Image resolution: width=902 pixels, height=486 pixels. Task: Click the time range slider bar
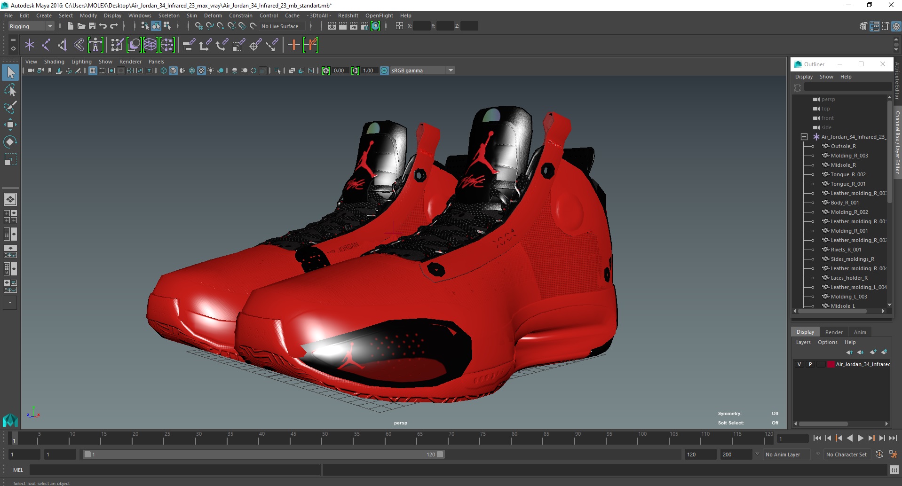263,455
